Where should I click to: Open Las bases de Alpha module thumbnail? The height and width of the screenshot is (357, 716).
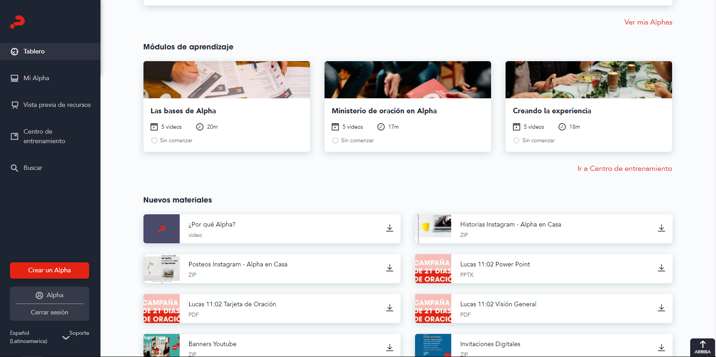point(227,80)
